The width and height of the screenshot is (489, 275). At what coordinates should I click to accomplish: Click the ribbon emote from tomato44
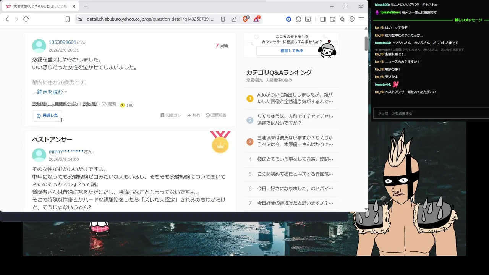point(396,84)
